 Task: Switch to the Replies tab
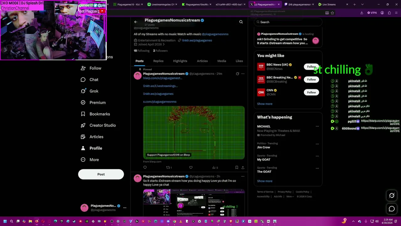click(158, 61)
